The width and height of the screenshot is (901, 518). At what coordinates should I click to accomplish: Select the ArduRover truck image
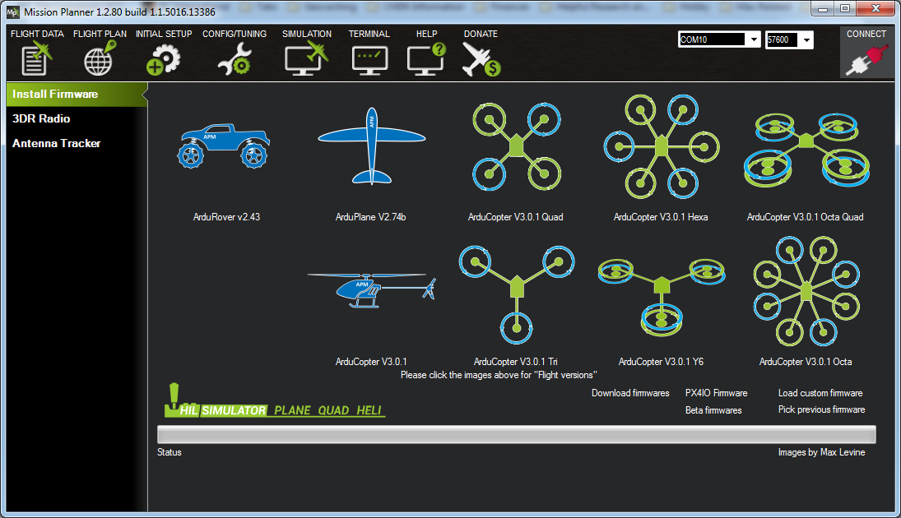(x=224, y=146)
